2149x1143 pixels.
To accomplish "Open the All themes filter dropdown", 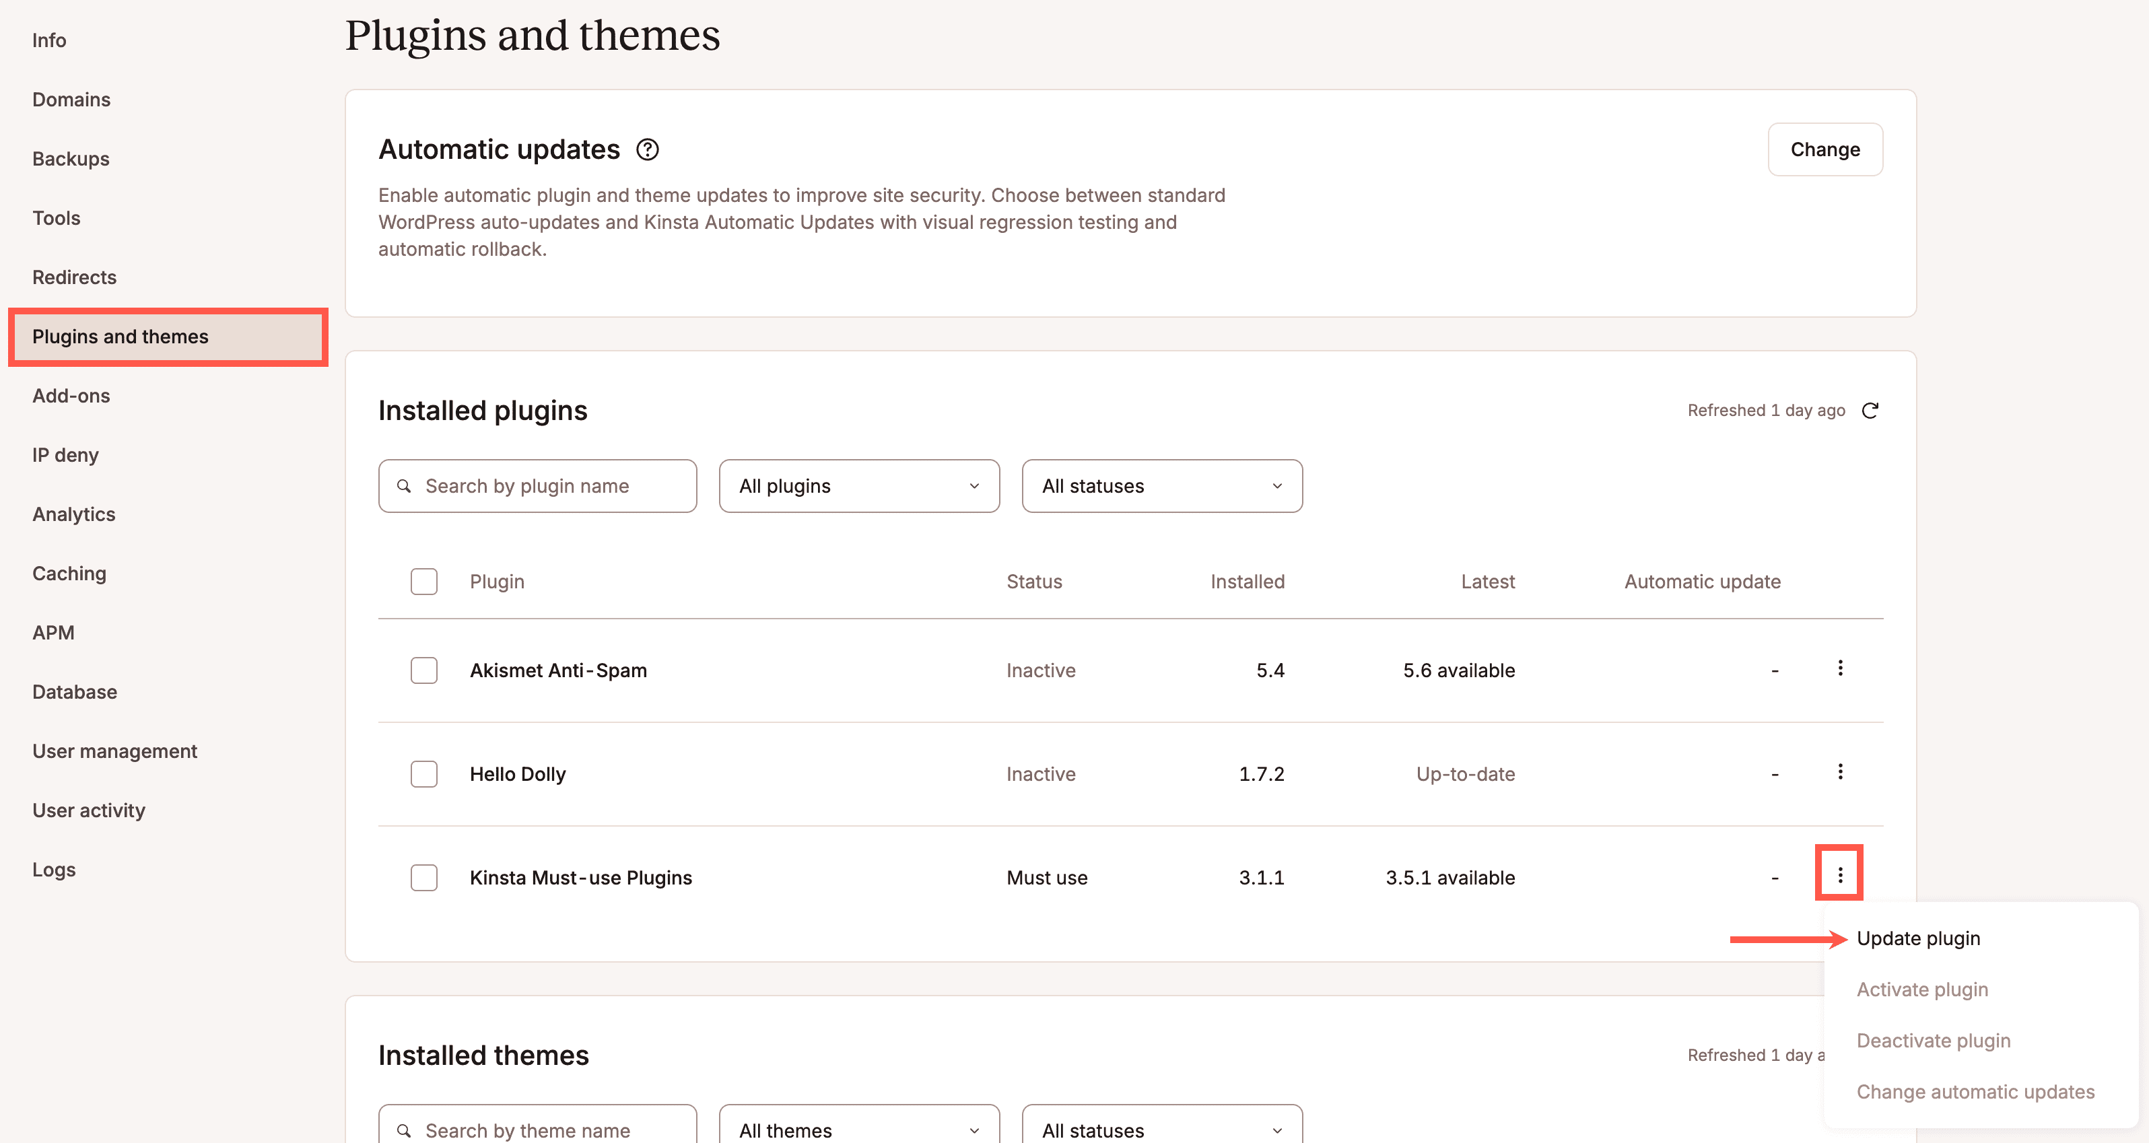I will (858, 1130).
